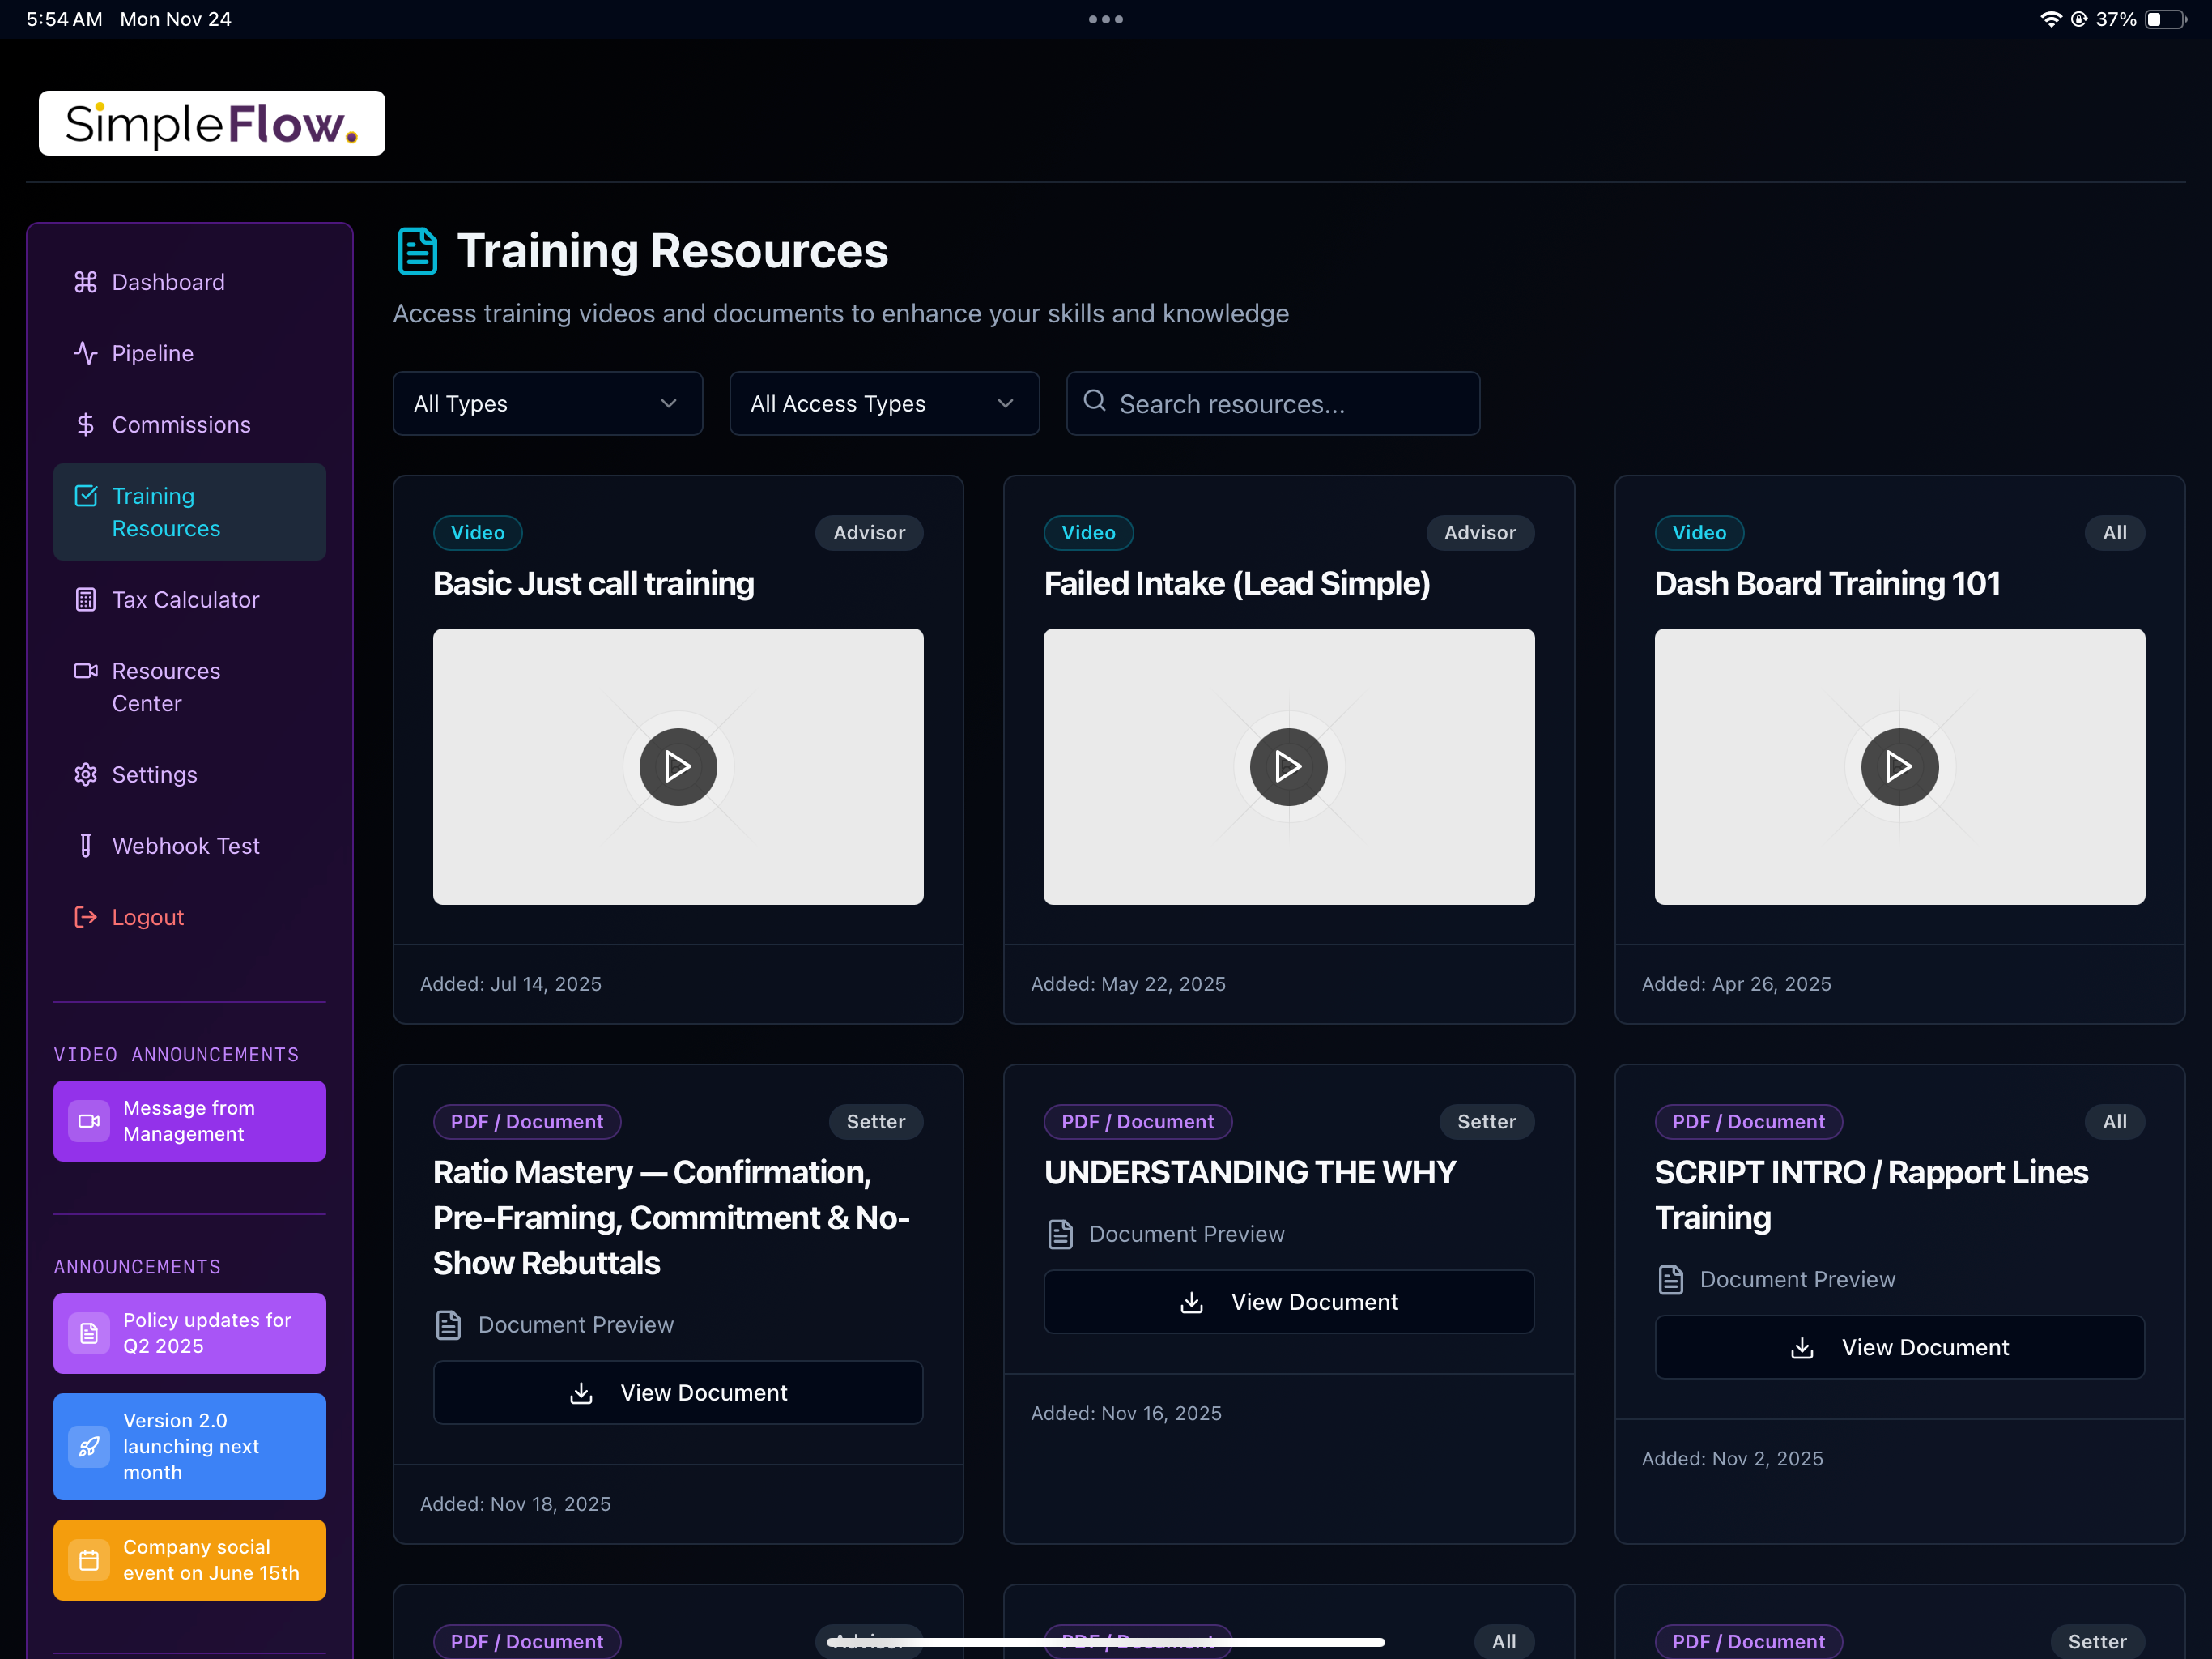Click the document icon on Policy updates announcement
2212x1659 pixels.
pyautogui.click(x=89, y=1333)
